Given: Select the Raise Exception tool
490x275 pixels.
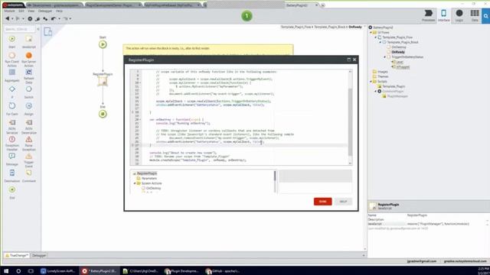Looking at the screenshot, I should pyautogui.click(x=29, y=143).
